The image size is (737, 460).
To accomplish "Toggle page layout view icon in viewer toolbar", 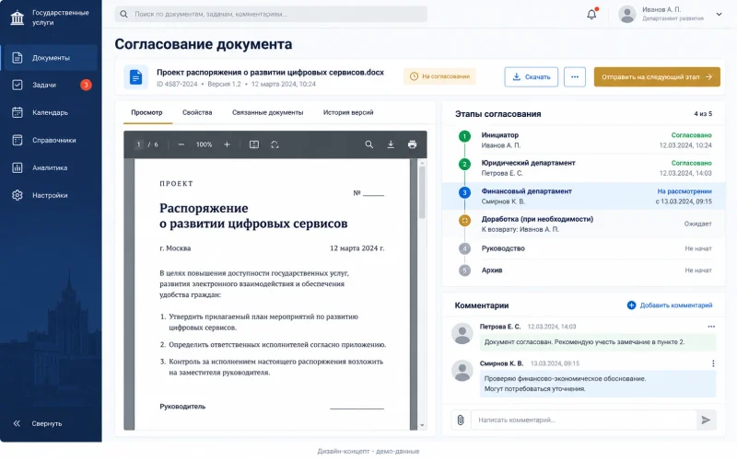I will 254,144.
